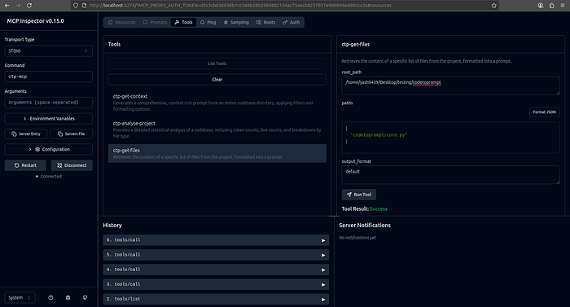The width and height of the screenshot is (570, 307).
Task: Go forward with the browser arrow
Action: (x=18, y=6)
